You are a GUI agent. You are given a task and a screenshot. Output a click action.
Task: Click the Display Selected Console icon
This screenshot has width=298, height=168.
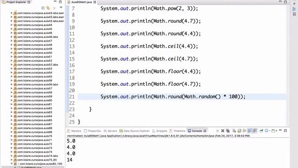tap(266, 131)
